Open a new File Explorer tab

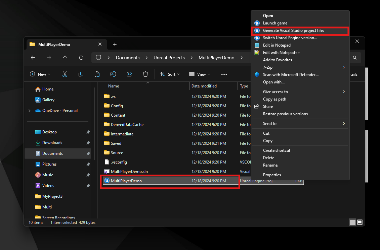[115, 44]
